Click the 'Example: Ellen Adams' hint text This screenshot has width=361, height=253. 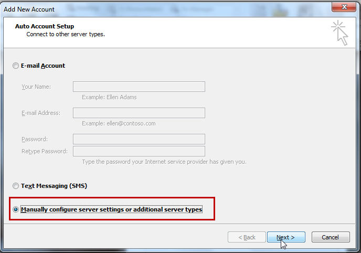(109, 97)
